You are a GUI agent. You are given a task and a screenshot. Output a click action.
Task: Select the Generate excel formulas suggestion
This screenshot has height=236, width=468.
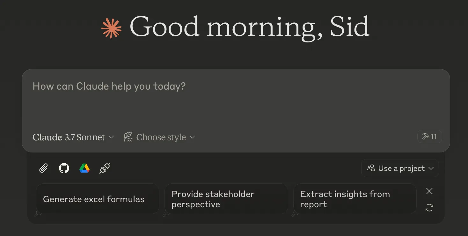pyautogui.click(x=97, y=199)
